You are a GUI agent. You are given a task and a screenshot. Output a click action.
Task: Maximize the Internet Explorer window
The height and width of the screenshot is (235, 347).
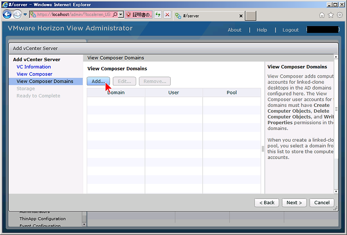coord(335,5)
